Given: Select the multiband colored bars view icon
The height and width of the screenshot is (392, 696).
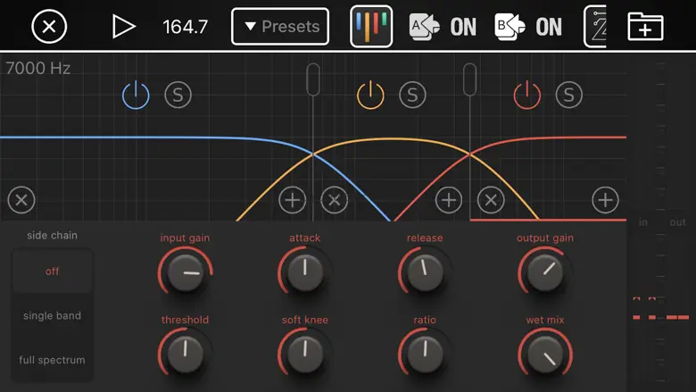Looking at the screenshot, I should coord(371,27).
